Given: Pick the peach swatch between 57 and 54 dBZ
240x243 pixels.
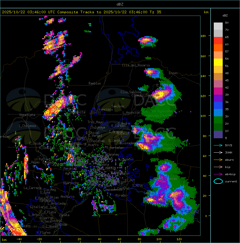Looking at the screenshot, I should pos(218,55).
